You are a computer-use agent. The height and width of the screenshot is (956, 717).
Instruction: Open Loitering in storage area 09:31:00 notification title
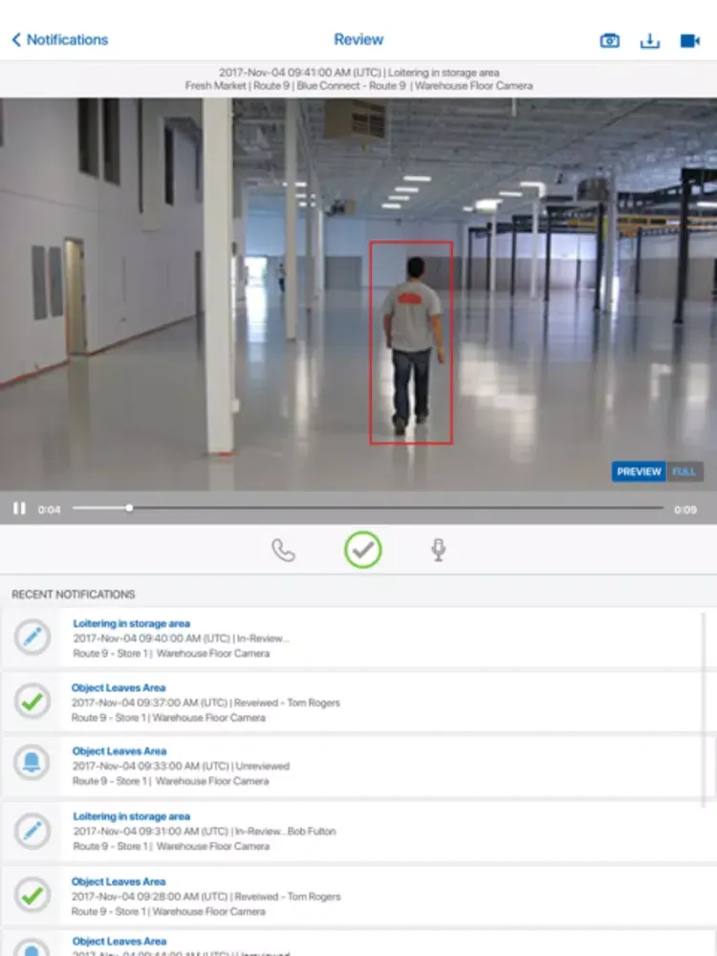point(131,816)
